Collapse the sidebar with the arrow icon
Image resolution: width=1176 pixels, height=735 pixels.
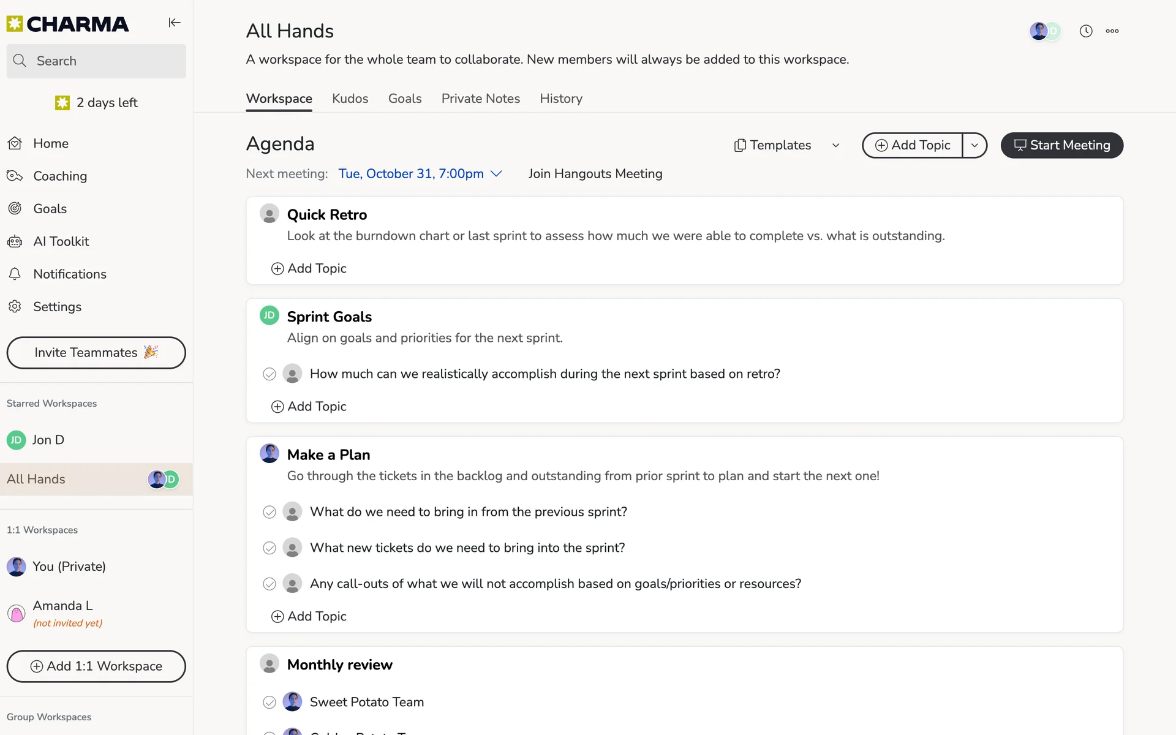point(175,23)
